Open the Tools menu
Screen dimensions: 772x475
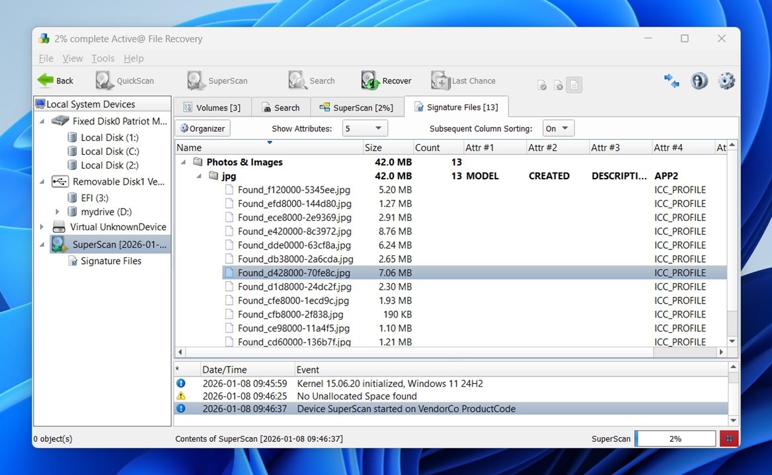[102, 58]
